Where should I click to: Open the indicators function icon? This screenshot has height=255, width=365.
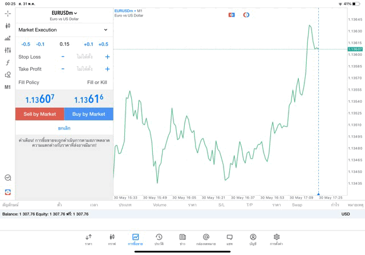(7, 63)
